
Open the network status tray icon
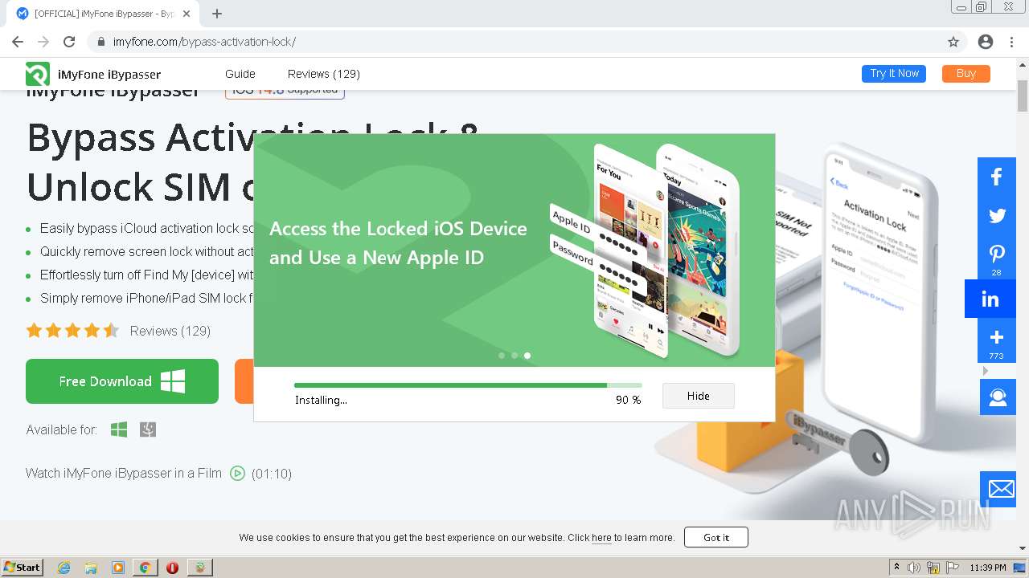933,568
